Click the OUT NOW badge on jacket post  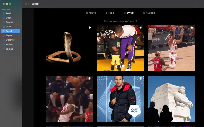point(135,111)
